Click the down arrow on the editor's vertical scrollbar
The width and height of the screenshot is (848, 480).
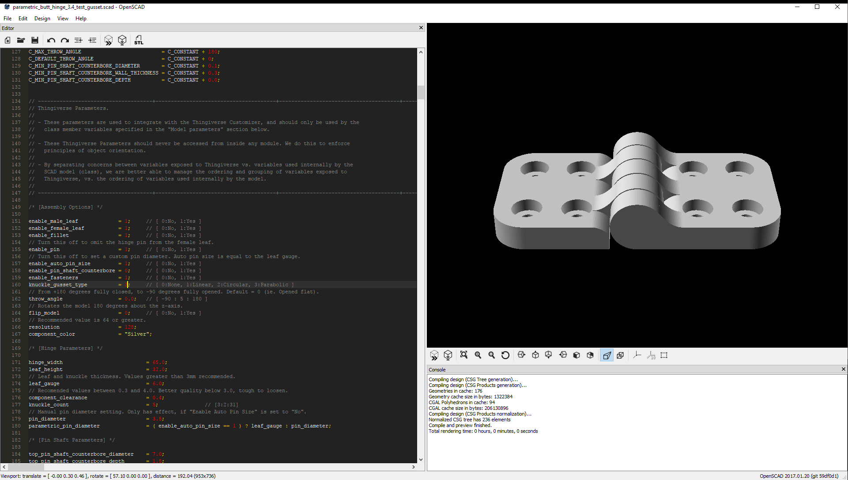pyautogui.click(x=421, y=459)
